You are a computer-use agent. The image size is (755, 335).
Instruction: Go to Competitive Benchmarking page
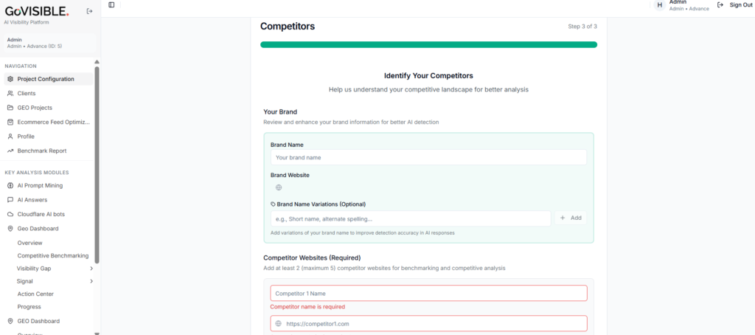tap(53, 255)
